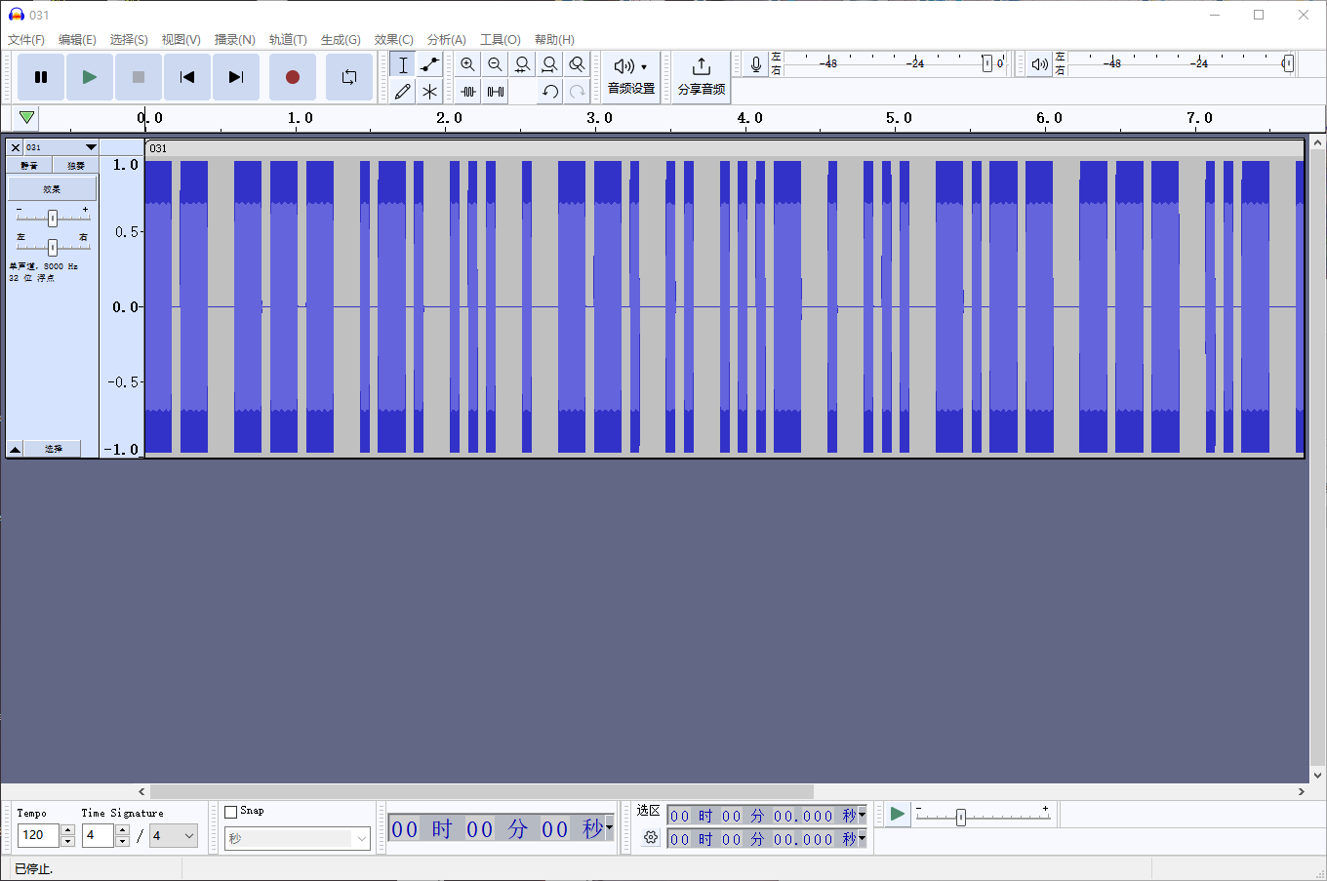Select the pencil Draw tool
The height and width of the screenshot is (881, 1327).
pyautogui.click(x=403, y=92)
